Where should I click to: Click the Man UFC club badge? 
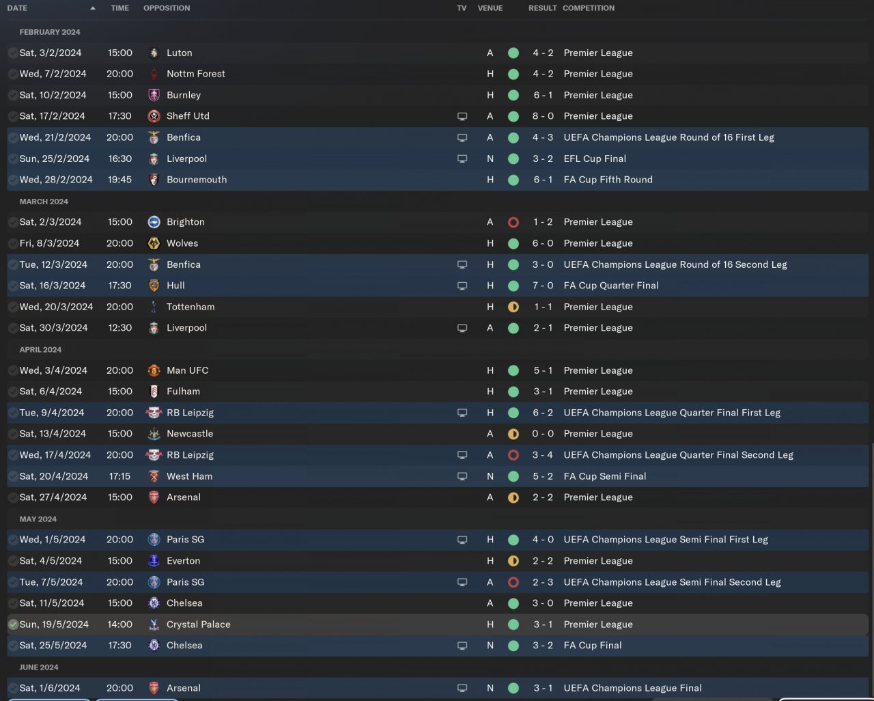154,370
